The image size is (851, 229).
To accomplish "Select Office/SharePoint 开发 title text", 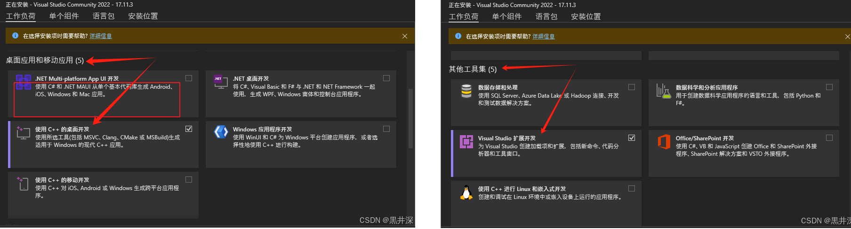I will click(705, 138).
